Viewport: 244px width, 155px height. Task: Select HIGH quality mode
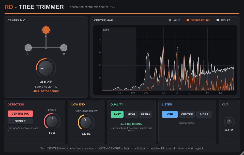point(131,114)
